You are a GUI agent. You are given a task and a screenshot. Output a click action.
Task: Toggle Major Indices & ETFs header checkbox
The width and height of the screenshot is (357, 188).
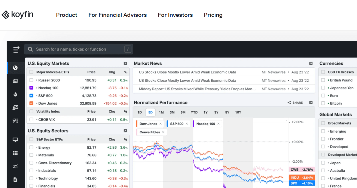pyautogui.click(x=31, y=72)
